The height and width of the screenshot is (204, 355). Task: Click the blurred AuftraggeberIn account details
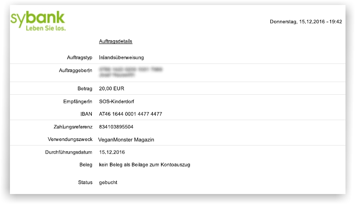coord(131,73)
